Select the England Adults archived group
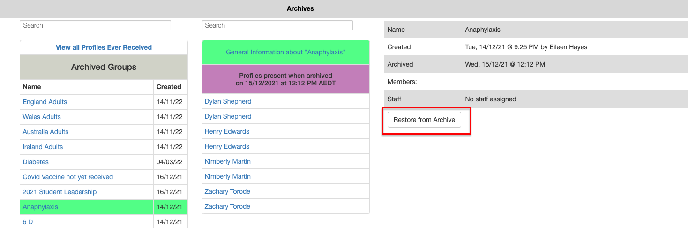Viewport: 688px width, 228px height. (45, 102)
